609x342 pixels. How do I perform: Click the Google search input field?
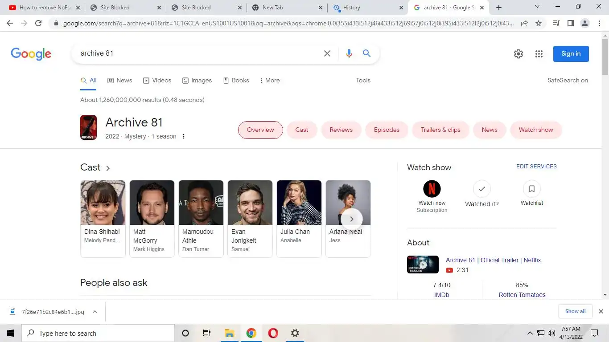point(198,53)
